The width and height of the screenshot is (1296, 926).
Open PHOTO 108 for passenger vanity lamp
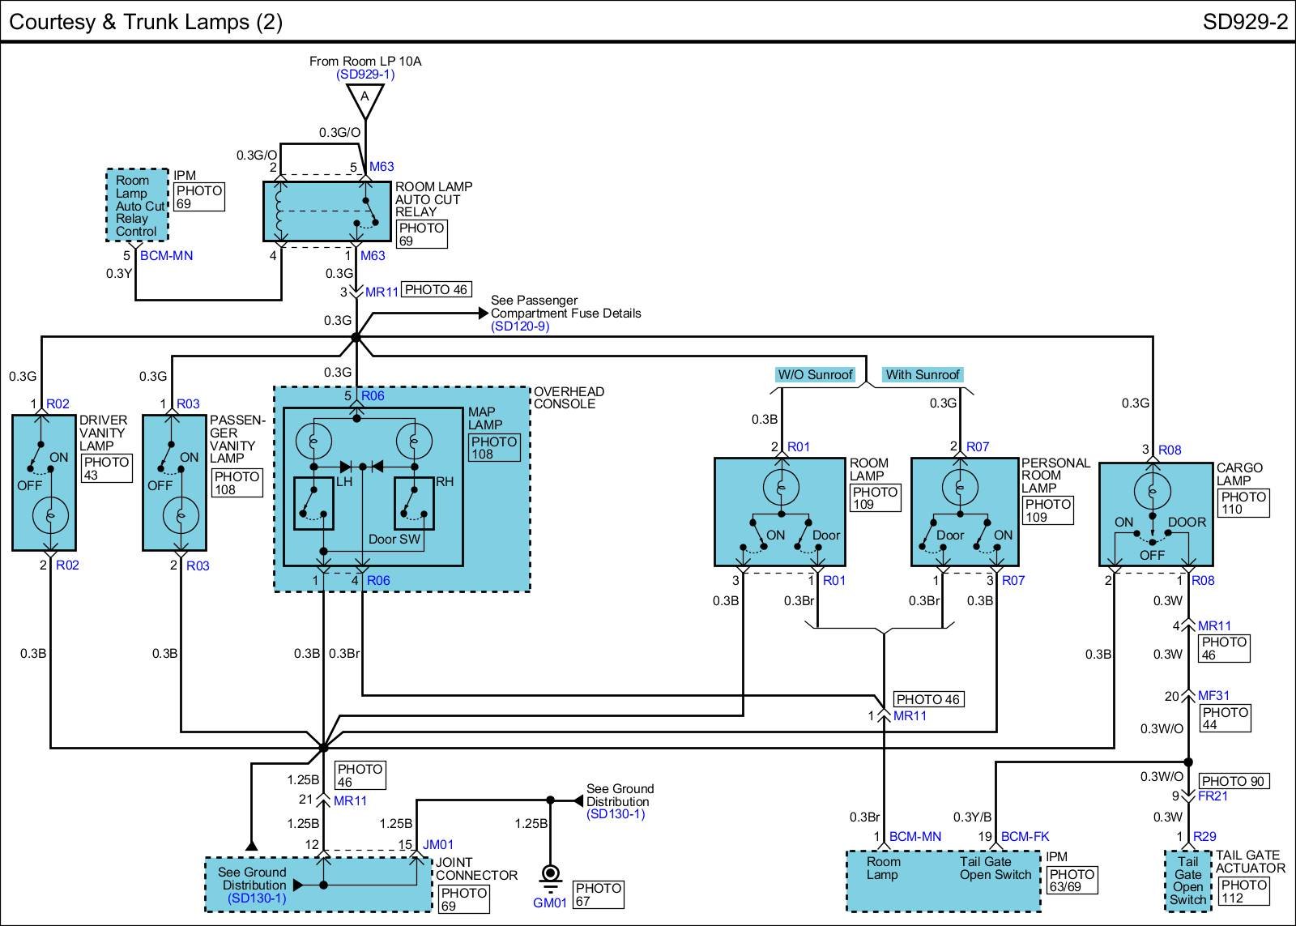(x=237, y=483)
